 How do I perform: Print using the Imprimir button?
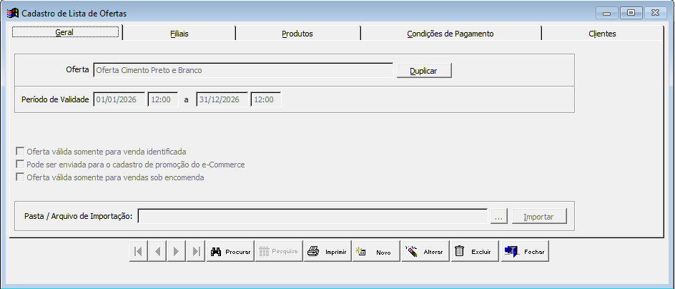[x=327, y=252]
